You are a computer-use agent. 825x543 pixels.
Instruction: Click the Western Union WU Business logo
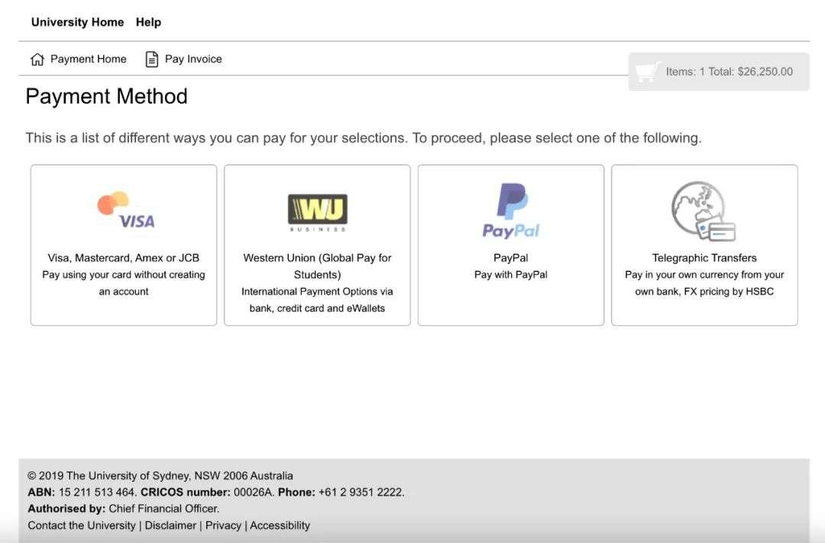tap(317, 212)
